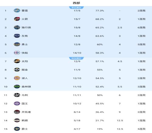Open the LA Clippers logo icon
152x133 pixels.
click(x=17, y=53)
